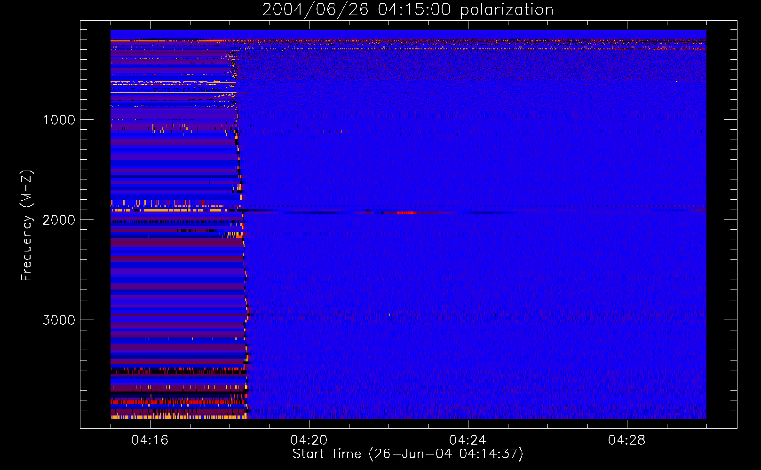This screenshot has width=761, height=470.
Task: Click the 'Frequency (MHZ)' axis label
Action: [x=26, y=225]
